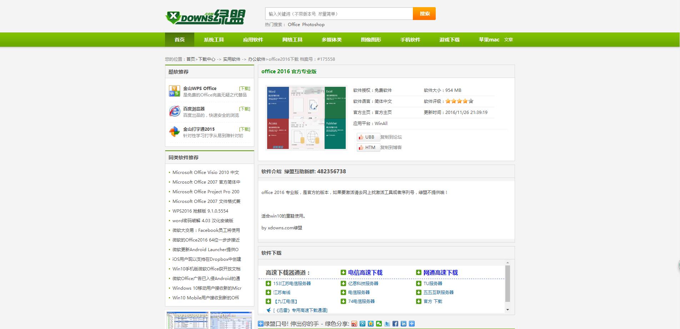680x329 pixels.
Task: Click the HTM copy-to-blog button
Action: coord(368,148)
